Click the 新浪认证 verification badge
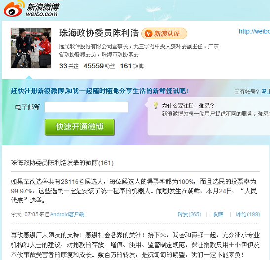The image size is (270, 260). point(164,34)
